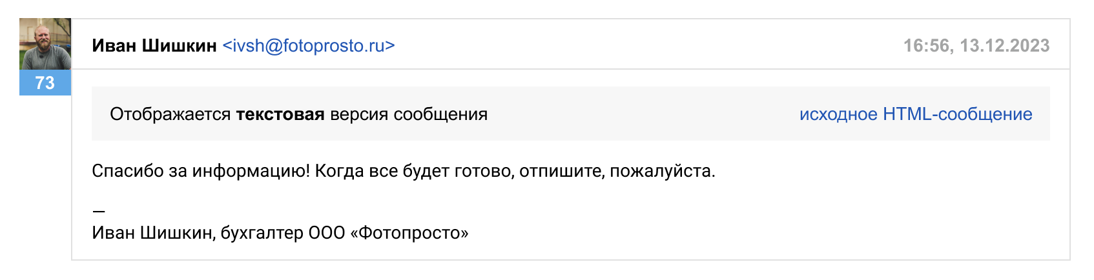Open the ivsh@fotoprosto.ru email address link

(x=309, y=46)
